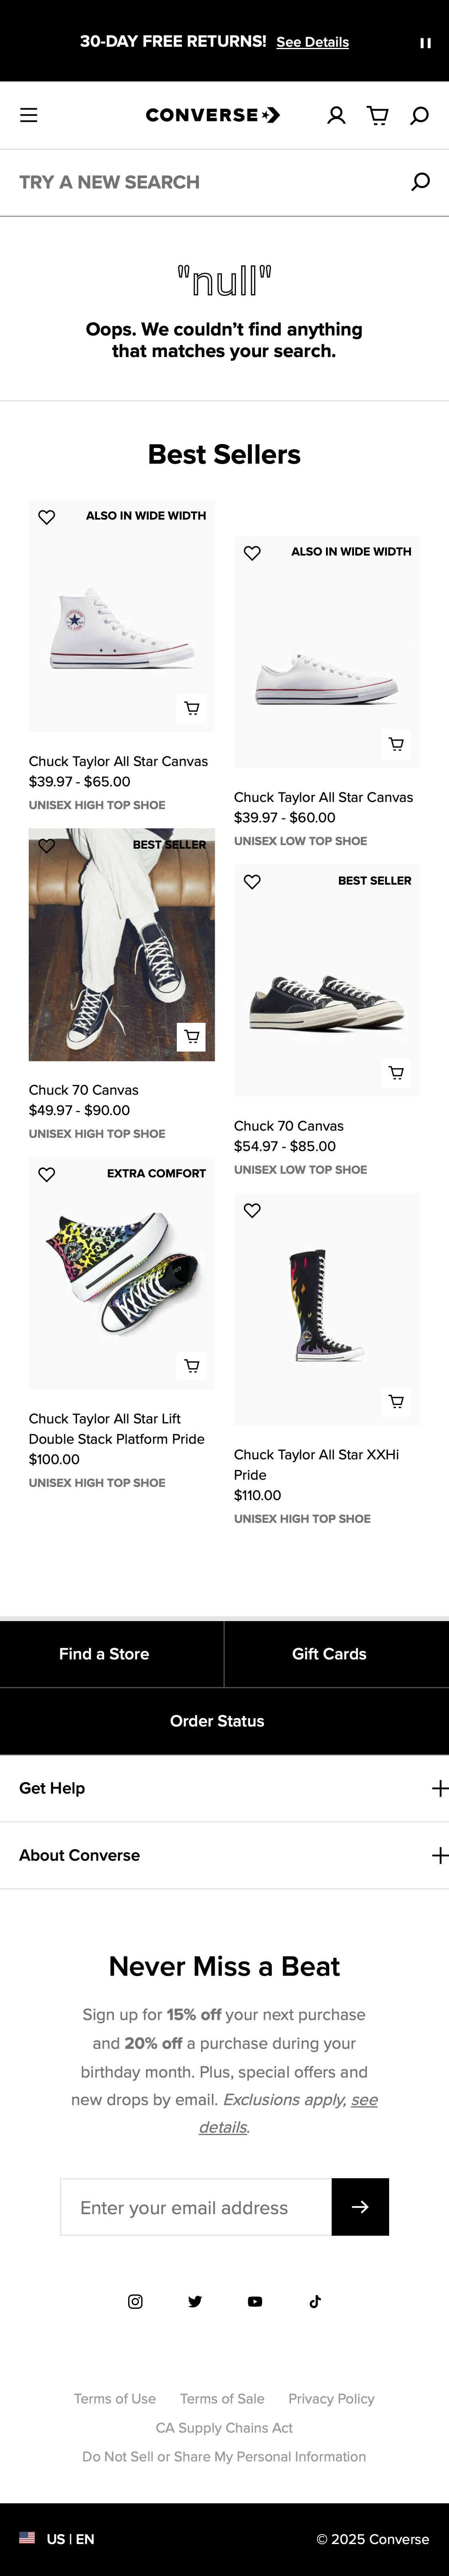
Task: Open the account sign-in icon
Action: [x=336, y=115]
